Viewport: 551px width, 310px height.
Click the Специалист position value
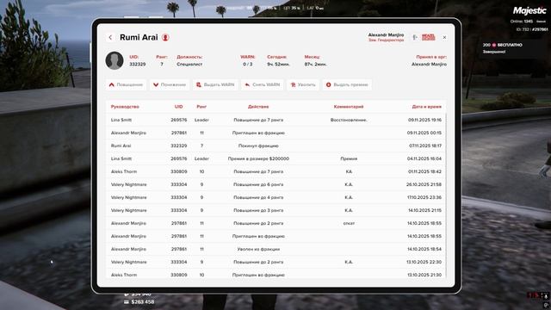click(189, 65)
